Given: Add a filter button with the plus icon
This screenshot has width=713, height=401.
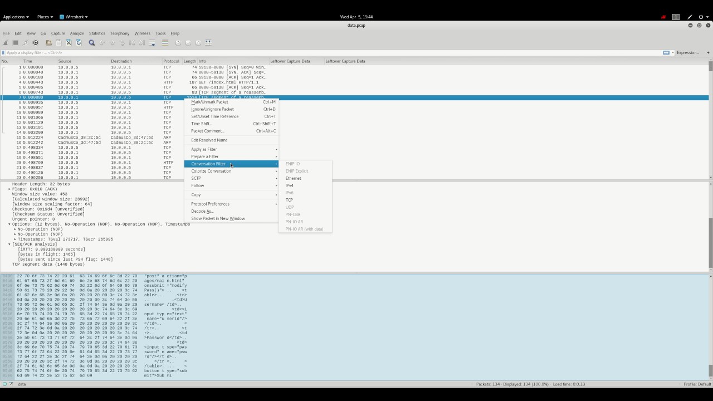Looking at the screenshot, I should click(708, 52).
